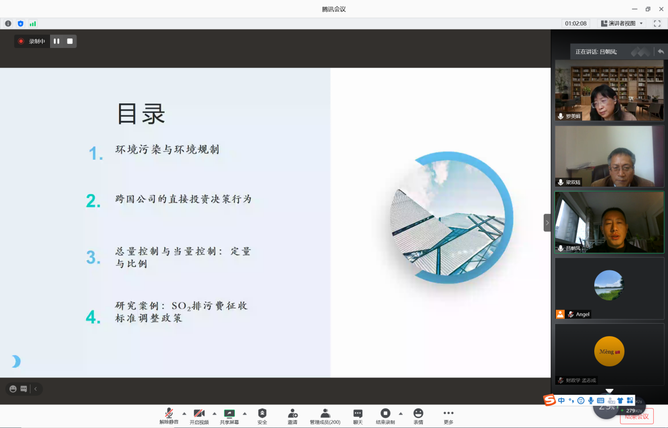Open the 表情 emoji reactions
668x428 pixels.
(x=418, y=414)
